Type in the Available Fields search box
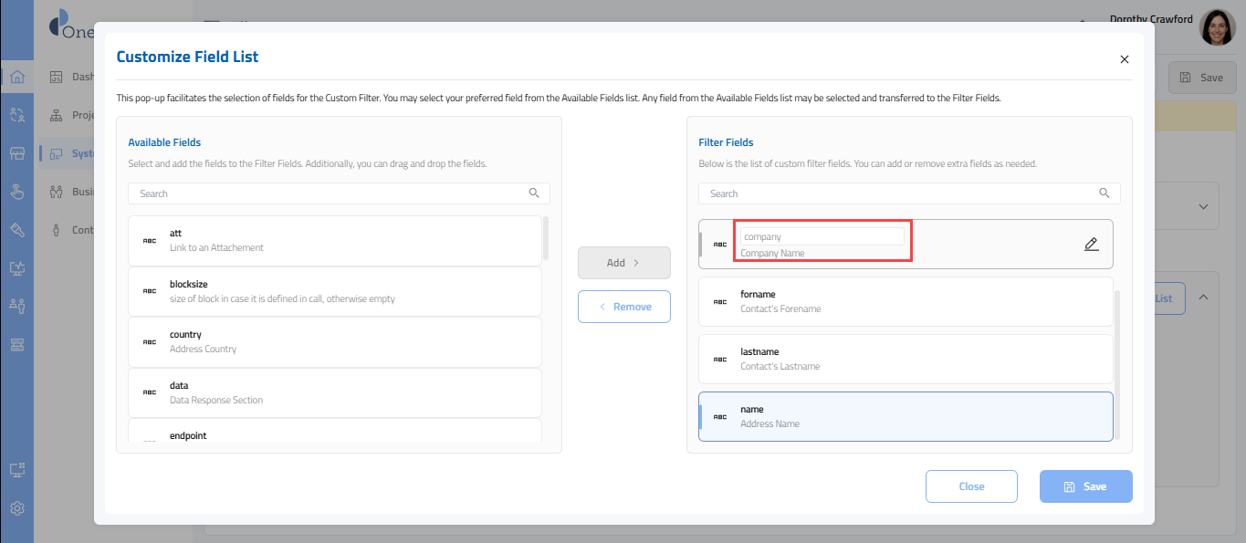 point(329,193)
